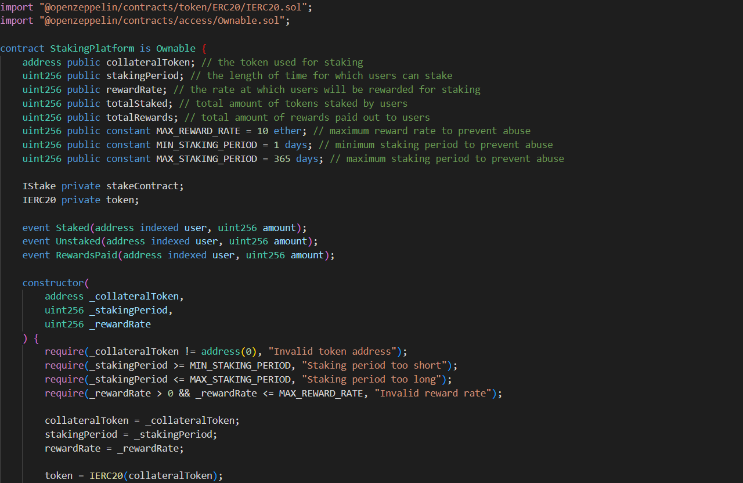
Task: Click the Ownable parent contract in the contract header
Action: coord(176,48)
